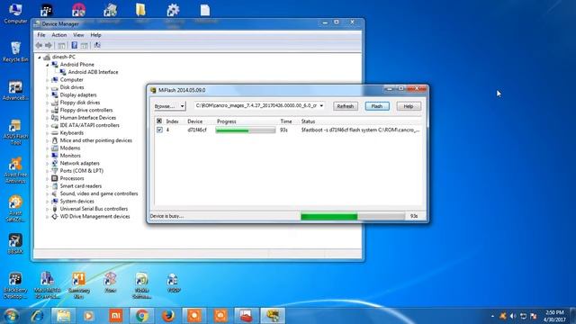Click the fastboot flash system status text
The height and width of the screenshot is (324, 576).
360,130
